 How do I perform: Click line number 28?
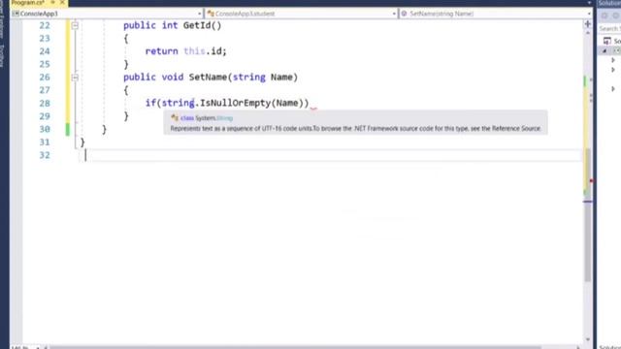coord(45,104)
